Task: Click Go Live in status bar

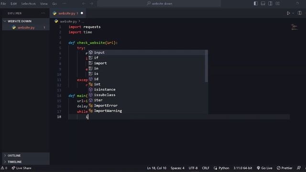Action: (264, 168)
